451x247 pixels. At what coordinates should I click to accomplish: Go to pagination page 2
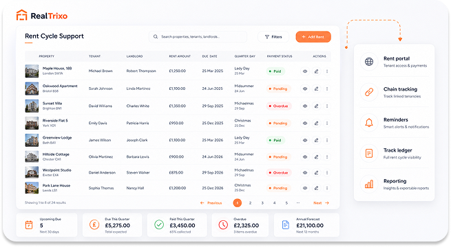tap(250, 203)
